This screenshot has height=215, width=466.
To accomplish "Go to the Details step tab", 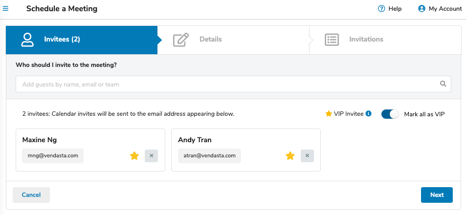I will pyautogui.click(x=233, y=40).
